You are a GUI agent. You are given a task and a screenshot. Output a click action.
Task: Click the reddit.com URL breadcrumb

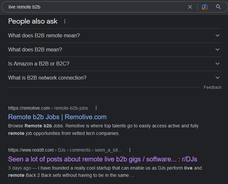click(65, 150)
